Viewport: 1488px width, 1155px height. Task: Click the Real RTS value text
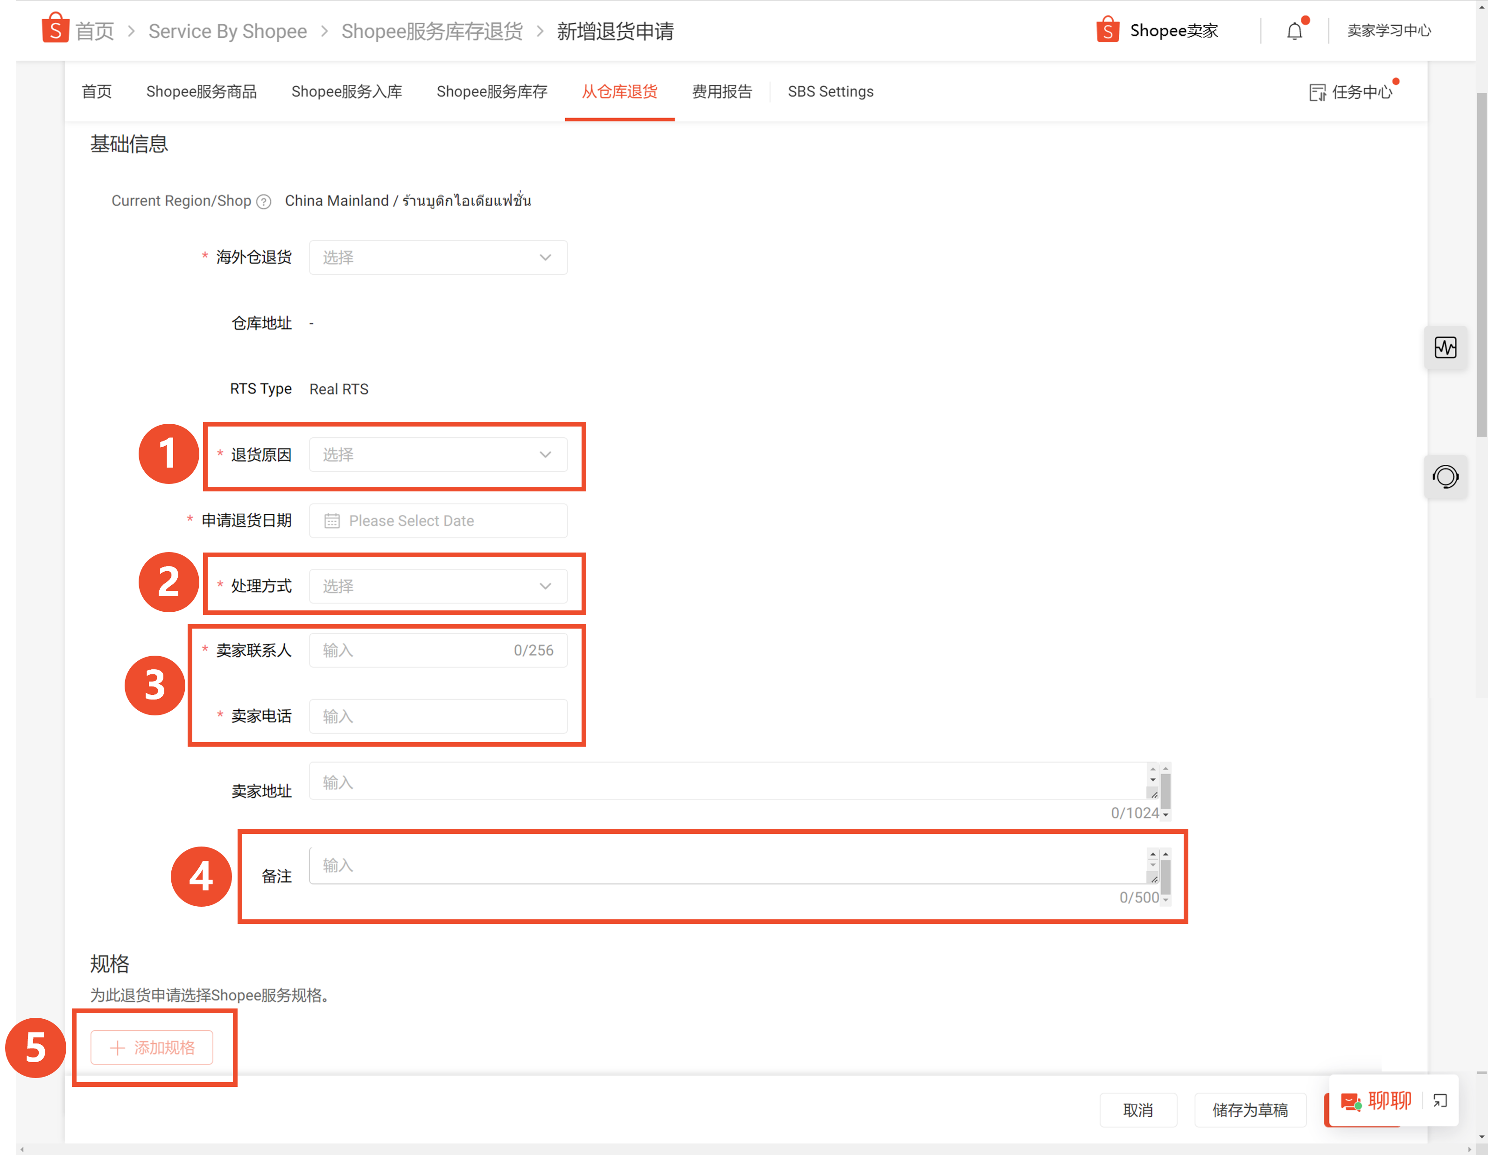coord(338,389)
